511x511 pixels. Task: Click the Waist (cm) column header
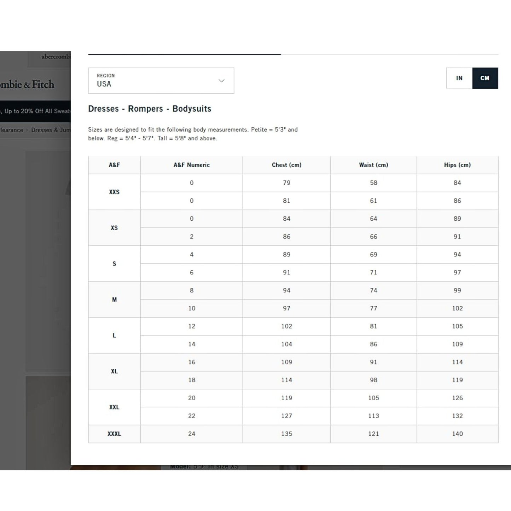[373, 165]
